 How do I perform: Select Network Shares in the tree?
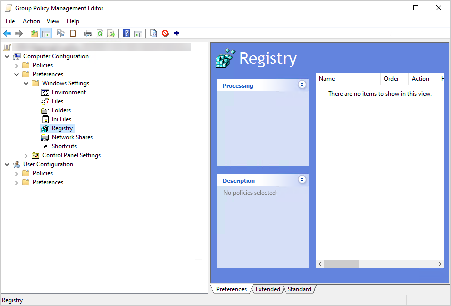(x=72, y=137)
